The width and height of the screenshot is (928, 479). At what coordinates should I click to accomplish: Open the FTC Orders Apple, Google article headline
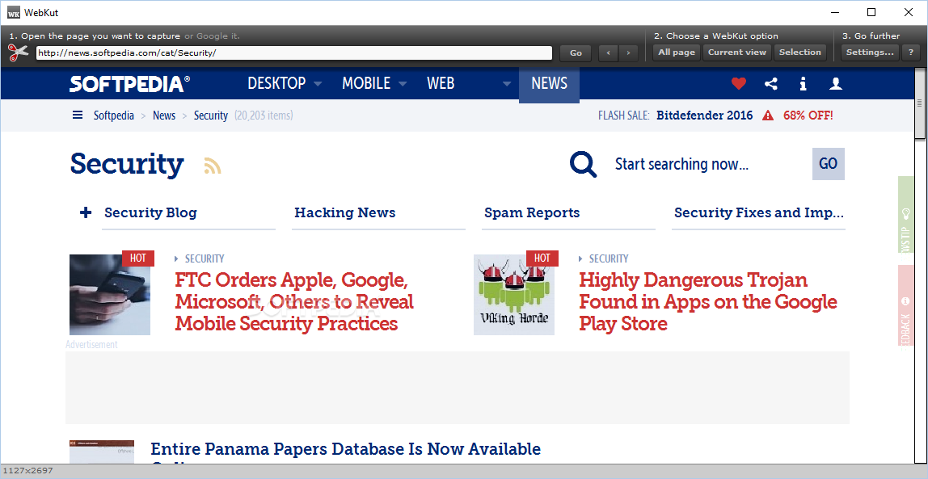click(x=294, y=301)
